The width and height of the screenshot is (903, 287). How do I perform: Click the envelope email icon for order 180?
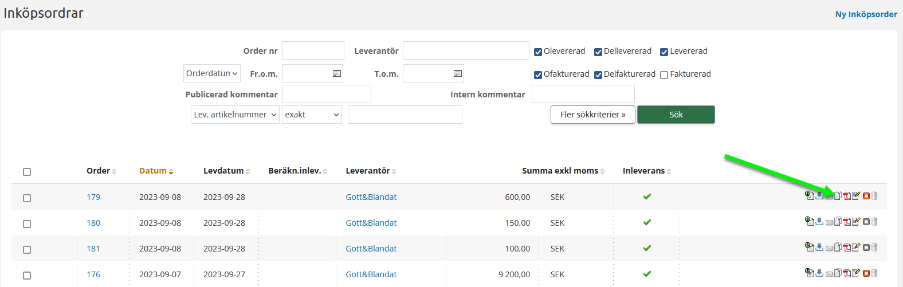pyautogui.click(x=829, y=222)
